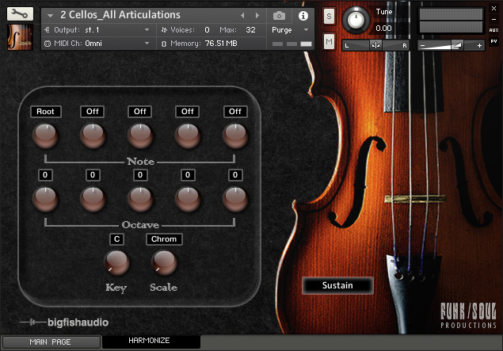
Task: Click the fourth Octave knob
Action: [x=188, y=200]
